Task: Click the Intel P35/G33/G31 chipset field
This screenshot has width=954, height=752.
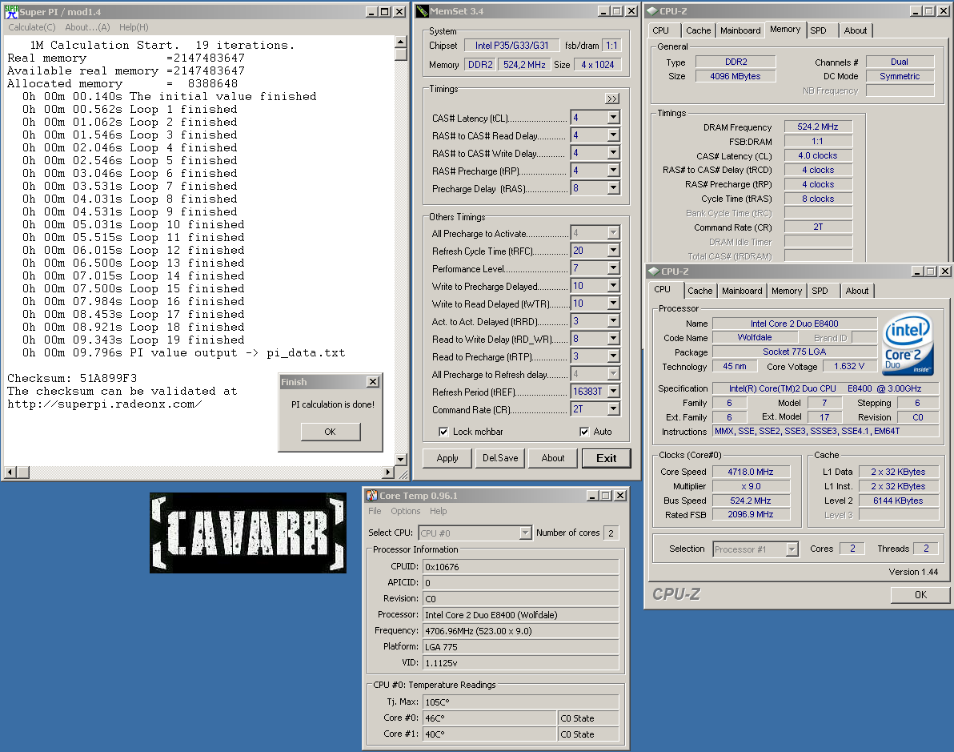Action: pyautogui.click(x=511, y=46)
